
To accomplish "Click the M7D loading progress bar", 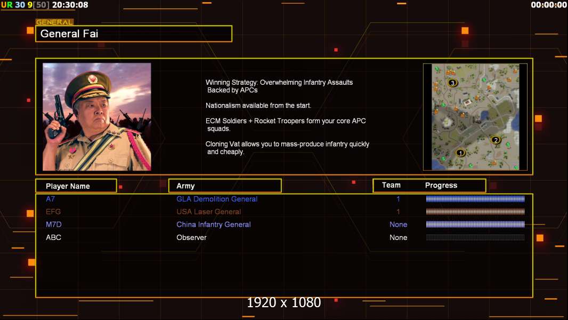I will (x=475, y=225).
